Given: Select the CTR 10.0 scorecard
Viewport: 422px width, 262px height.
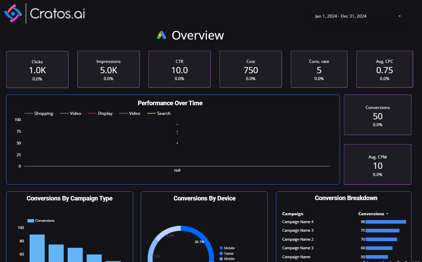Looking at the screenshot, I should [x=180, y=69].
